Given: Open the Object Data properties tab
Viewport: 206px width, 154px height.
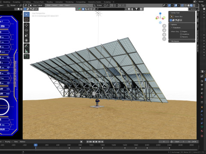Looking at the screenshot, I should [x=202, y=127].
